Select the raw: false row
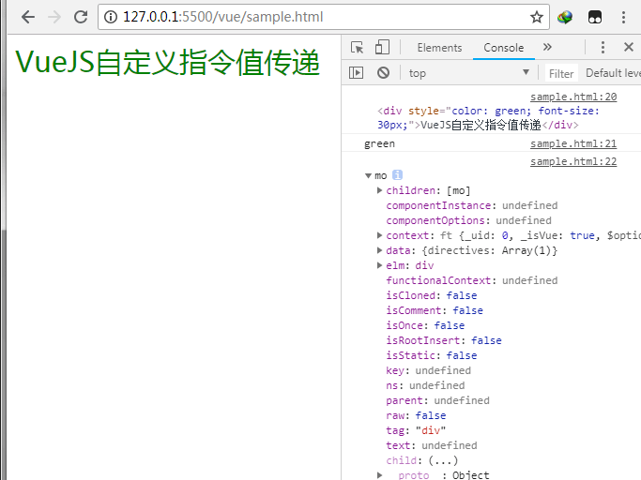 coord(416,416)
